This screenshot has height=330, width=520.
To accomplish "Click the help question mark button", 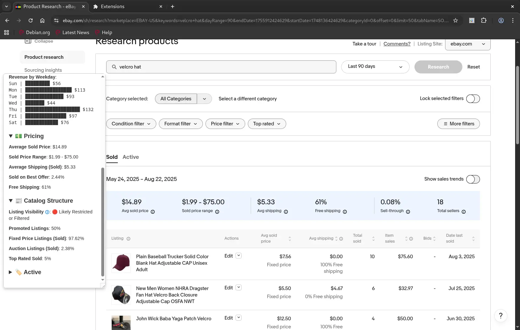I will (x=501, y=315).
